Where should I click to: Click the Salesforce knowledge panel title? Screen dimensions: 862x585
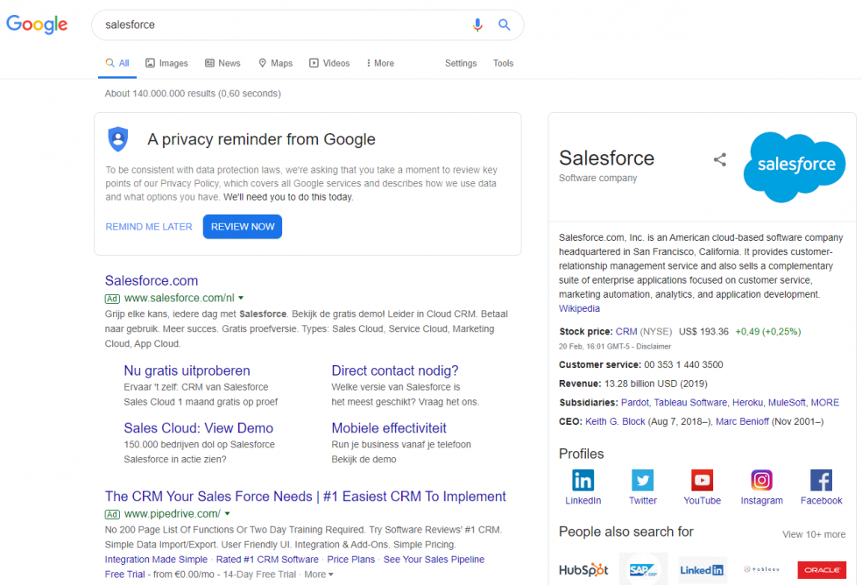pos(606,159)
